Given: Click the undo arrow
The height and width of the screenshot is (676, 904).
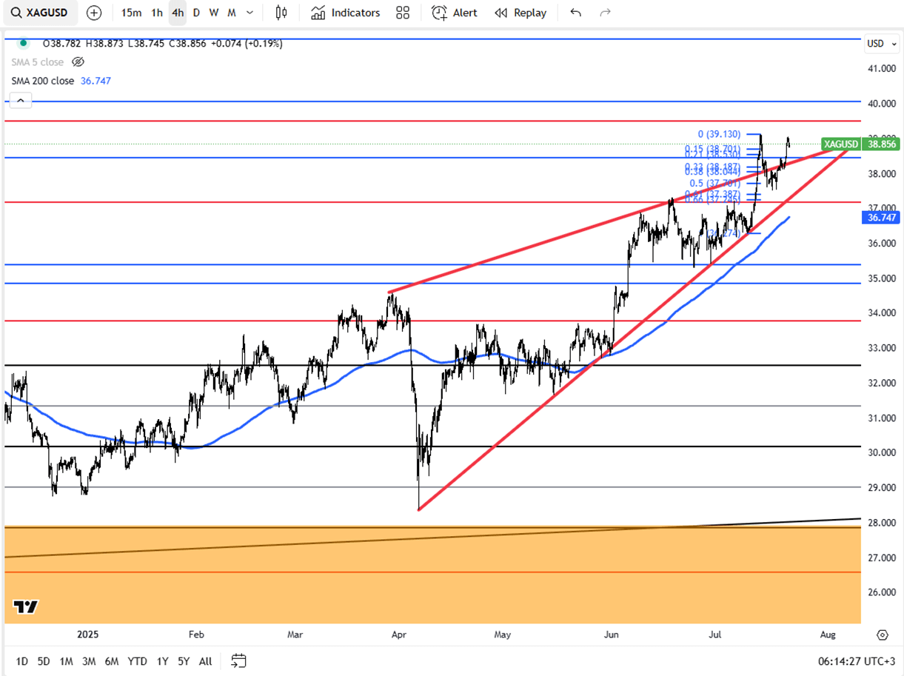Looking at the screenshot, I should [x=576, y=13].
